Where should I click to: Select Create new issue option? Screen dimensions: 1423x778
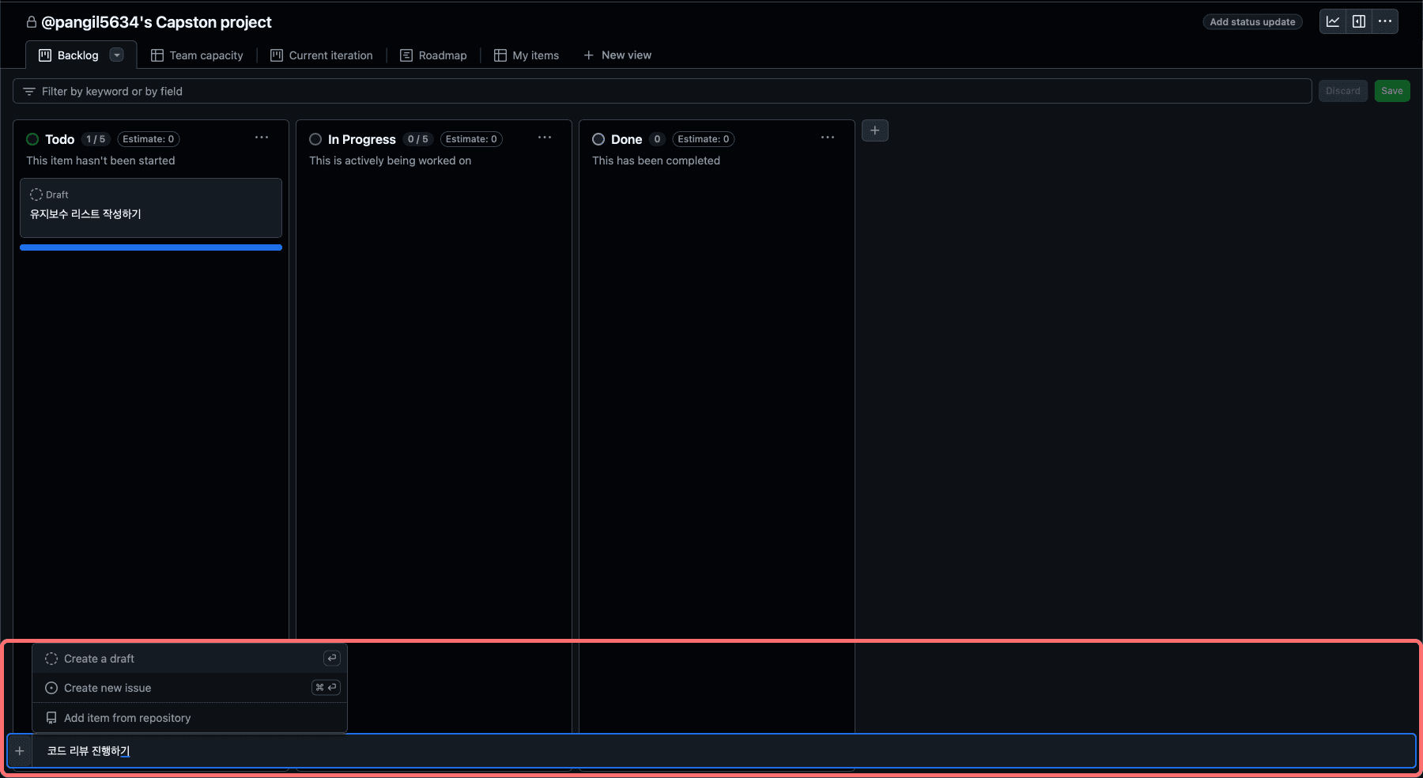coord(190,688)
